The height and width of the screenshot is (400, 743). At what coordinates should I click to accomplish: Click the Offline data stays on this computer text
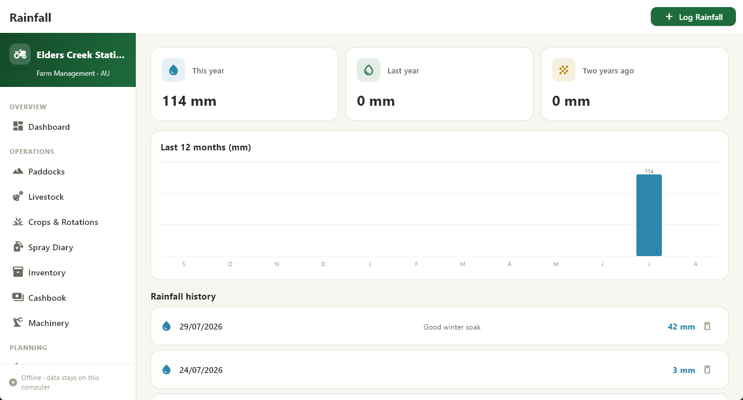(60, 382)
